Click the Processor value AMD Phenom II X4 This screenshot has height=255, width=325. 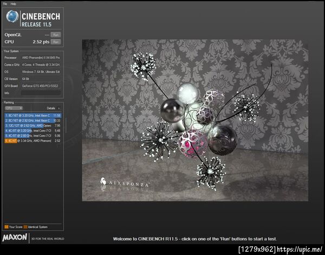[x=41, y=58]
